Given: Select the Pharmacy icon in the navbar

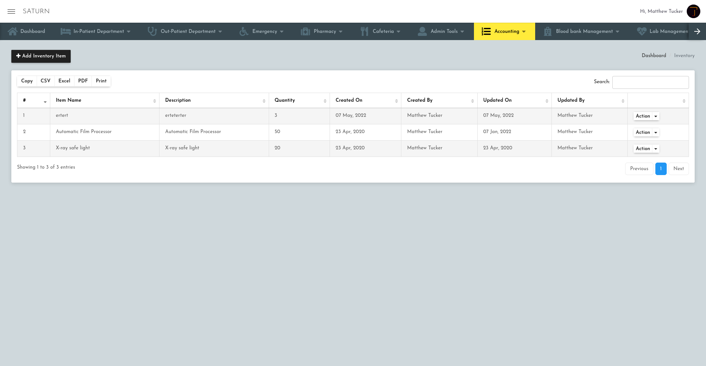Looking at the screenshot, I should coord(305,31).
